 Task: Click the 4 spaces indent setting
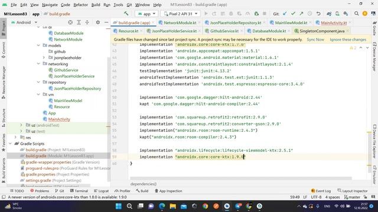(333, 197)
